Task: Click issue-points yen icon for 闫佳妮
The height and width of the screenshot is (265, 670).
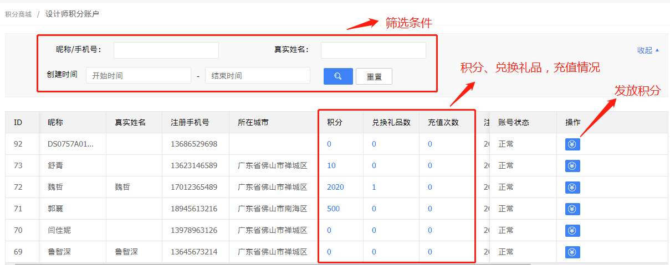Action: (572, 231)
